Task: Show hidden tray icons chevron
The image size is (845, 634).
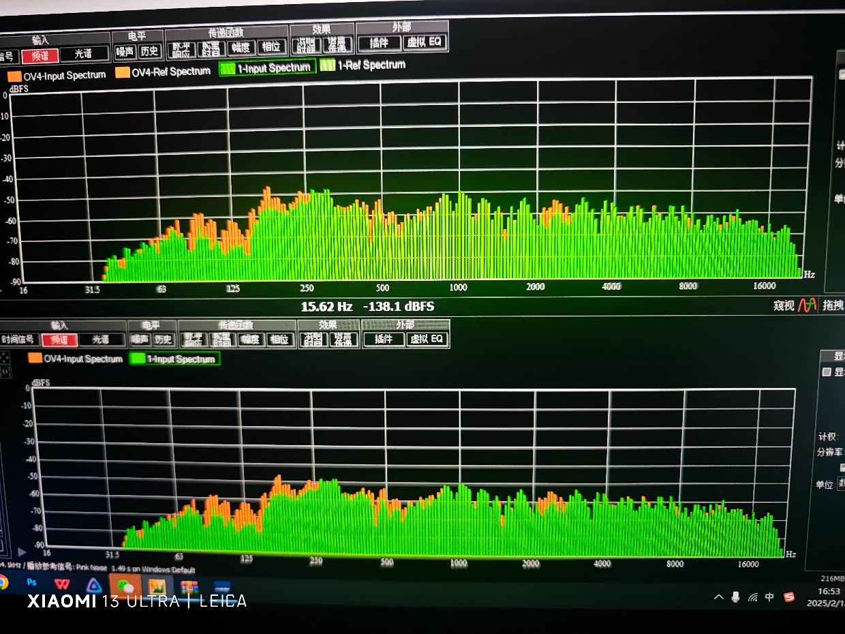Action: pyautogui.click(x=718, y=597)
